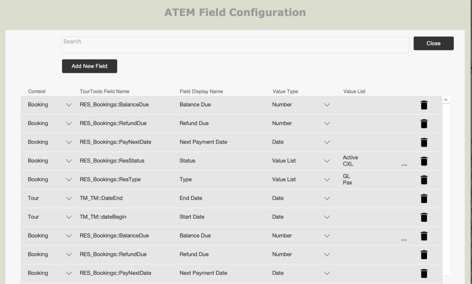Click the trash icon for Status row
This screenshot has width=472, height=284.
(424, 161)
